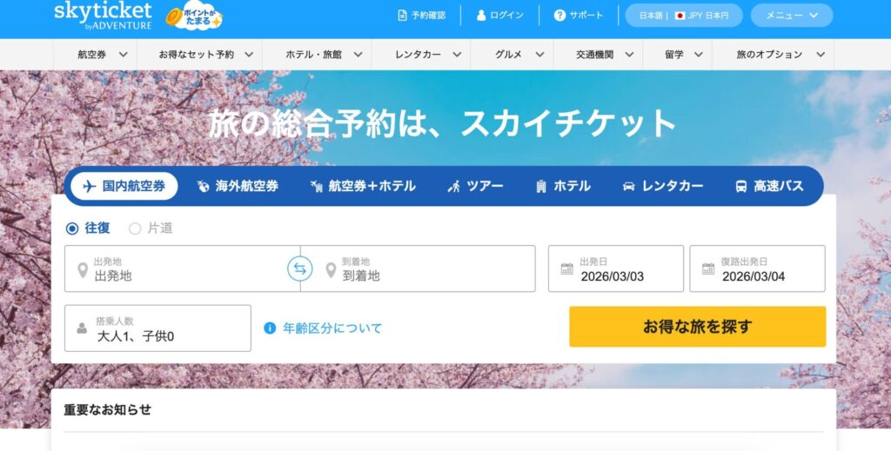Click the 到着地 destination input field
891x451 pixels.
[418, 269]
